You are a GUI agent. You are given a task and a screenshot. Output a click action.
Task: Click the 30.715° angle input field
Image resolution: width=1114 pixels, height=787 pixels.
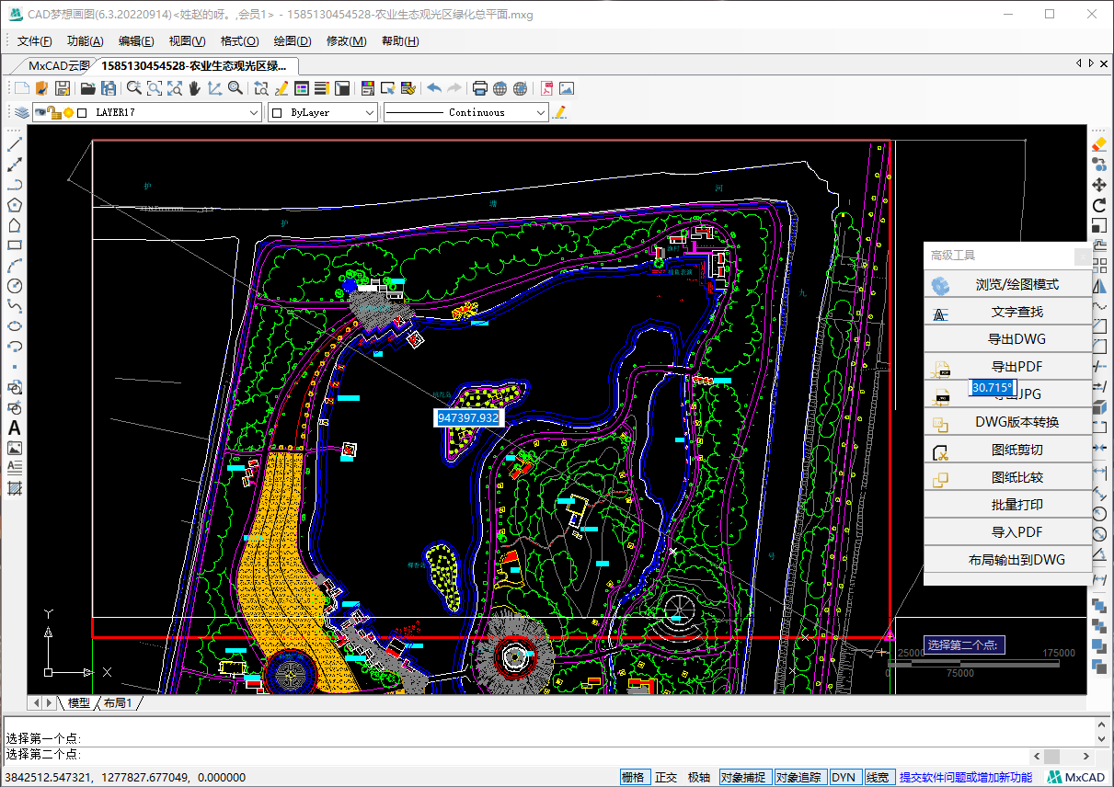[993, 388]
